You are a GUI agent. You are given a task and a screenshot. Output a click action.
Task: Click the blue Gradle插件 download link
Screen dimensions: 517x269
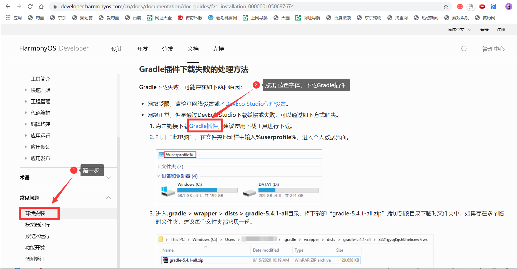click(204, 126)
